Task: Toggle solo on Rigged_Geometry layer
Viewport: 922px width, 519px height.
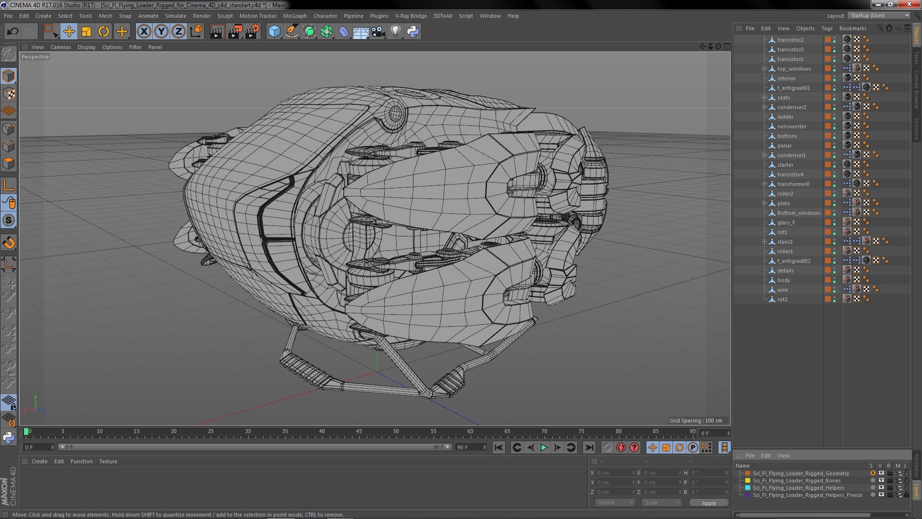Action: point(873,473)
